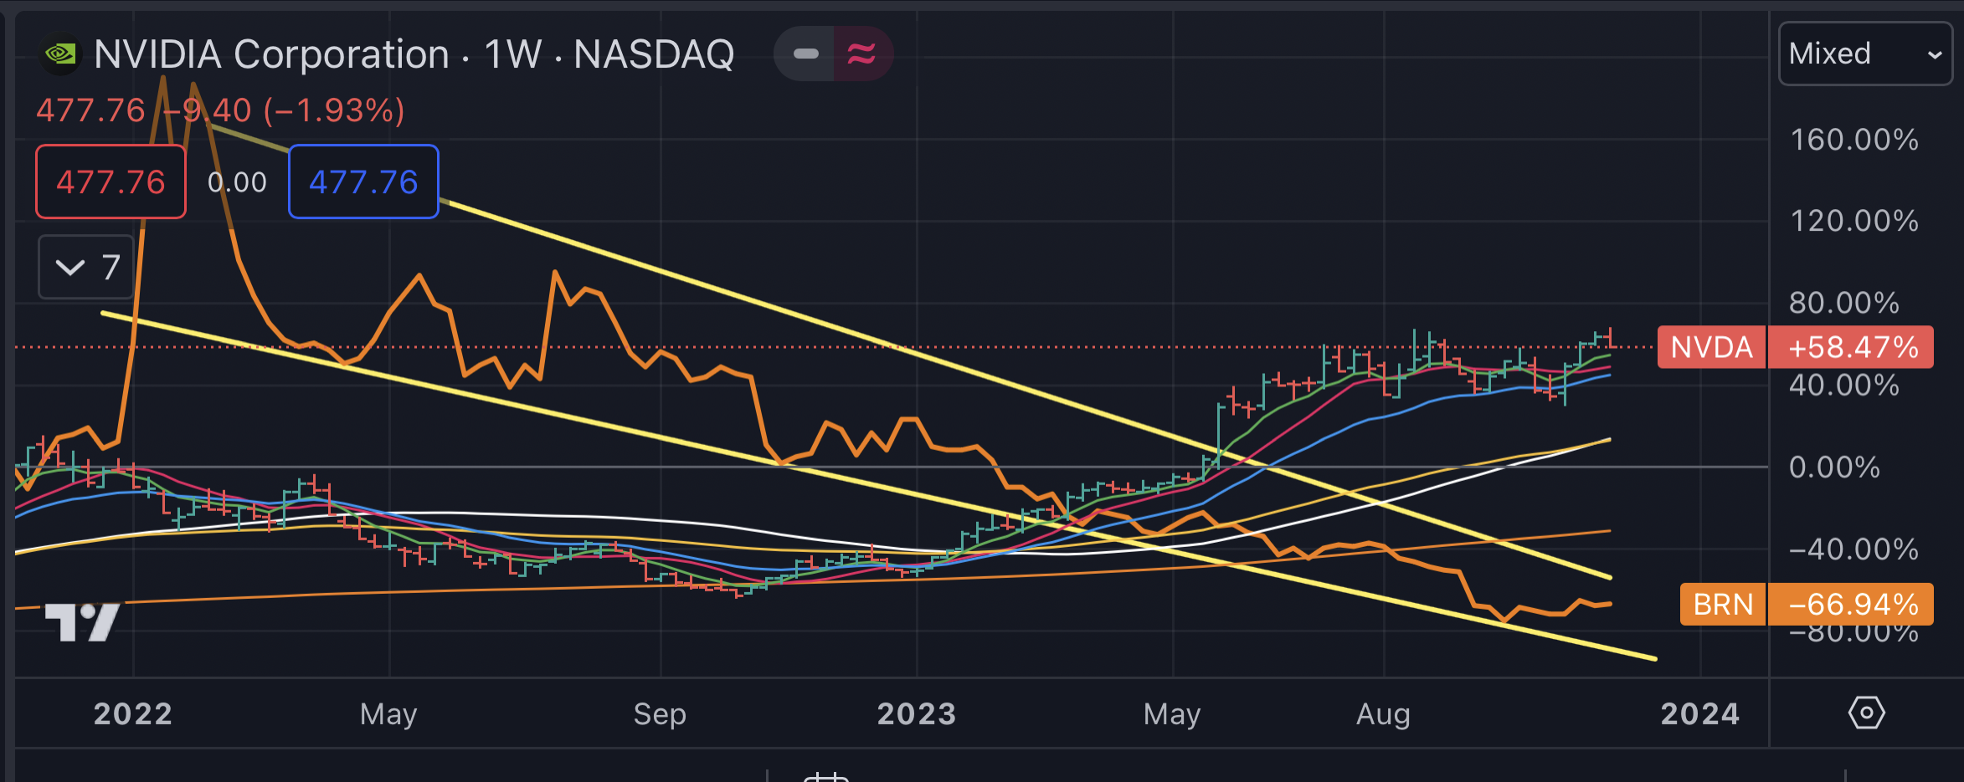Screen dimensions: 1964x782
Task: Open chart settings hexagon gear icon
Action: [x=1866, y=713]
